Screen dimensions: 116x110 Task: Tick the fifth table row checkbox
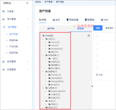point(97,67)
